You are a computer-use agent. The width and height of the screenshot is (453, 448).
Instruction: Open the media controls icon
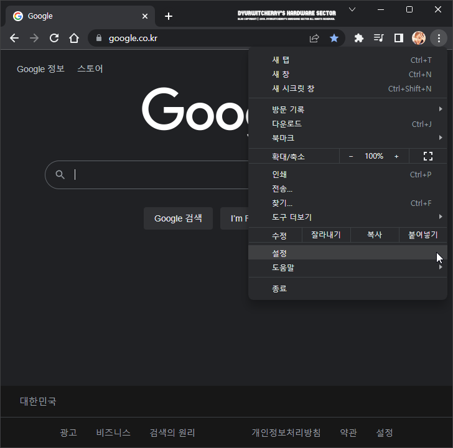(379, 38)
